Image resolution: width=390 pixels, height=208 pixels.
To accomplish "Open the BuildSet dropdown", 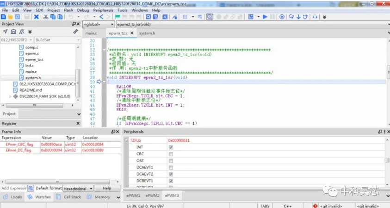I will 57,40.
